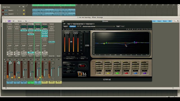
Task: Click the Load preset button
Action: [x=142, y=29]
